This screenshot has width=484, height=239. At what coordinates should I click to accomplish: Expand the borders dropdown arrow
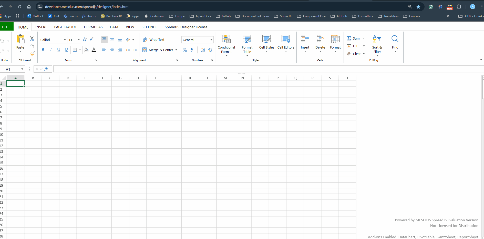[x=80, y=50]
